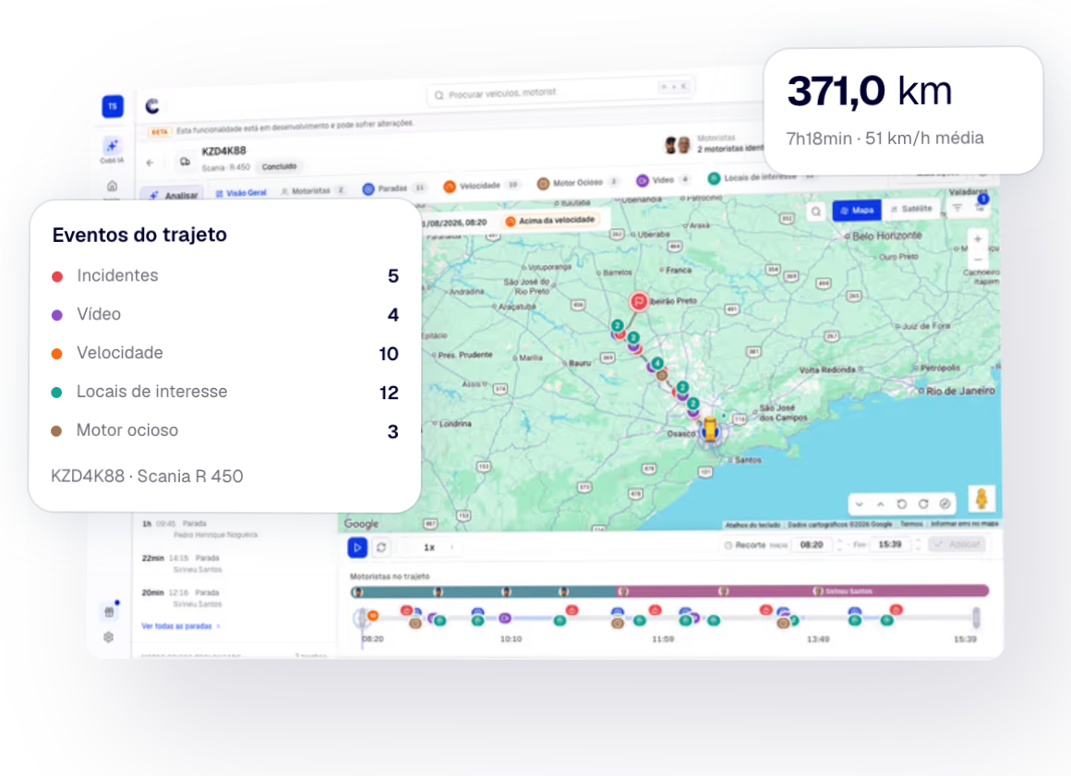Open the Cobli IA sidebar assistant

112,150
